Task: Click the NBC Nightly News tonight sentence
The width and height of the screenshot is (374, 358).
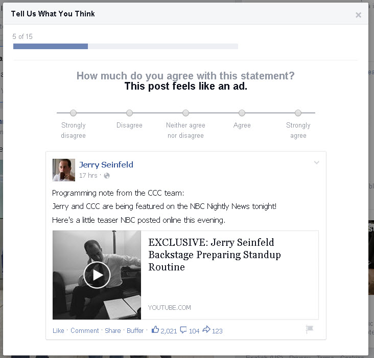Action: coord(165,206)
